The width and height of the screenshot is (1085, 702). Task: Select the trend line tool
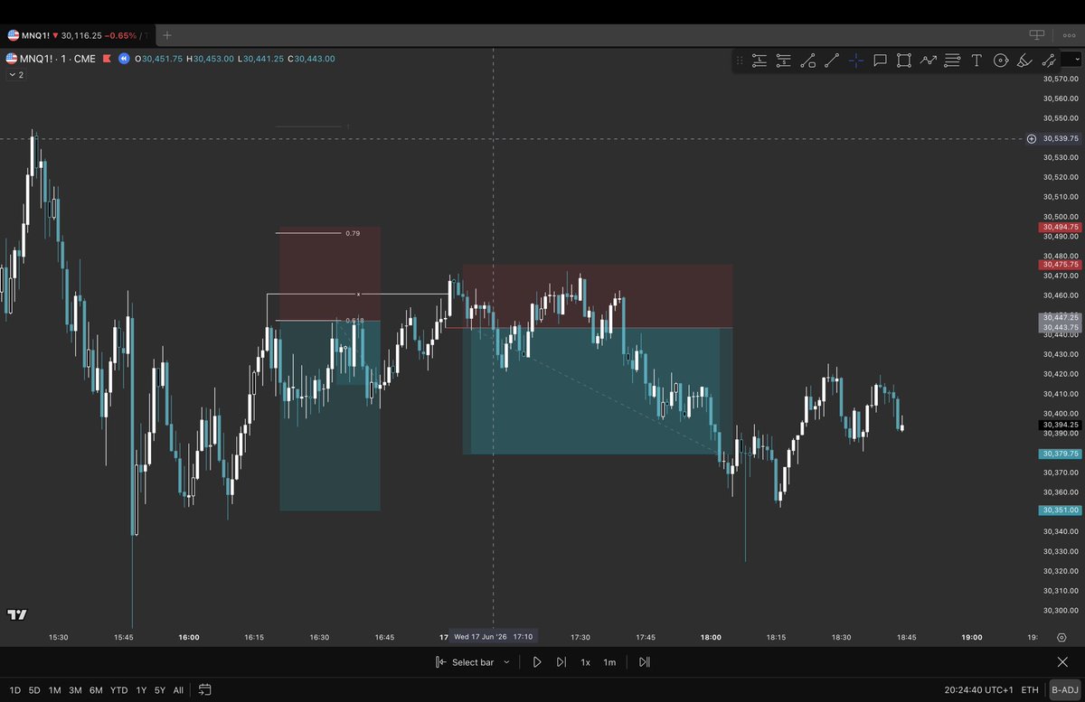832,61
